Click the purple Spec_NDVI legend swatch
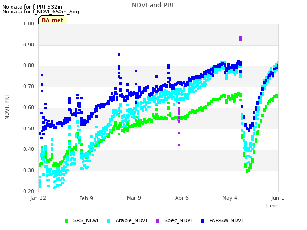 pos(157,221)
